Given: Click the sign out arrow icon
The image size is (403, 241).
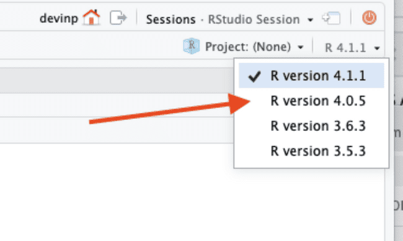Looking at the screenshot, I should click(x=118, y=18).
